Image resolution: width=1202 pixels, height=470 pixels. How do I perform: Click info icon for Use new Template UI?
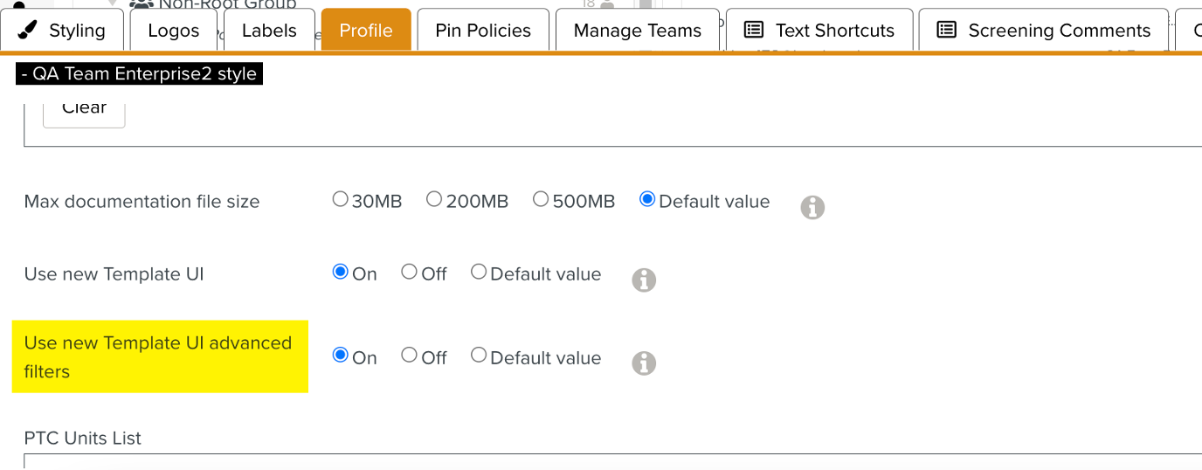[x=644, y=280]
